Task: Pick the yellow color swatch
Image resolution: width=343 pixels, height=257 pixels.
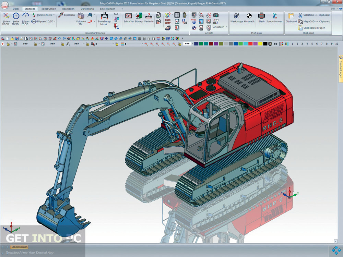Action: (260, 44)
